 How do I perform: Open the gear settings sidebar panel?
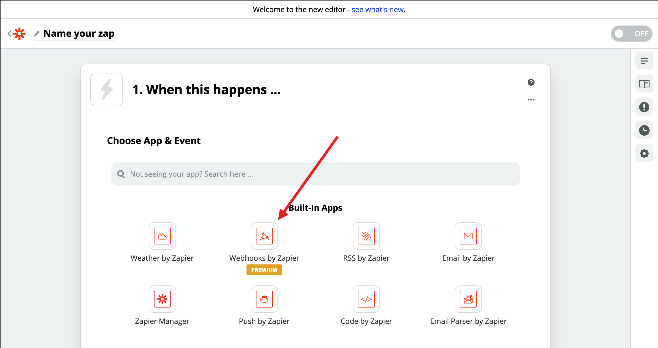coord(644,153)
